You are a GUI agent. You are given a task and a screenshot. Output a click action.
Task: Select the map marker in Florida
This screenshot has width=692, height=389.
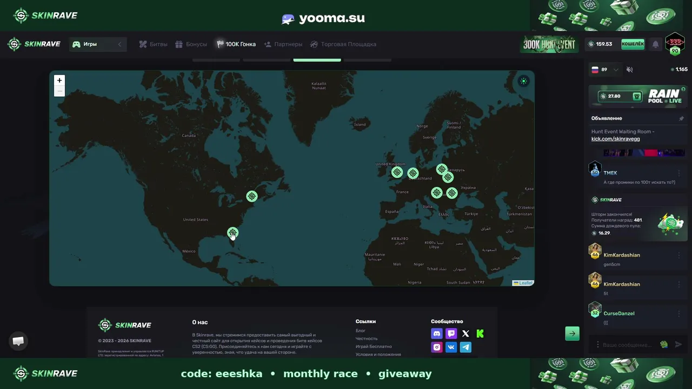(232, 233)
